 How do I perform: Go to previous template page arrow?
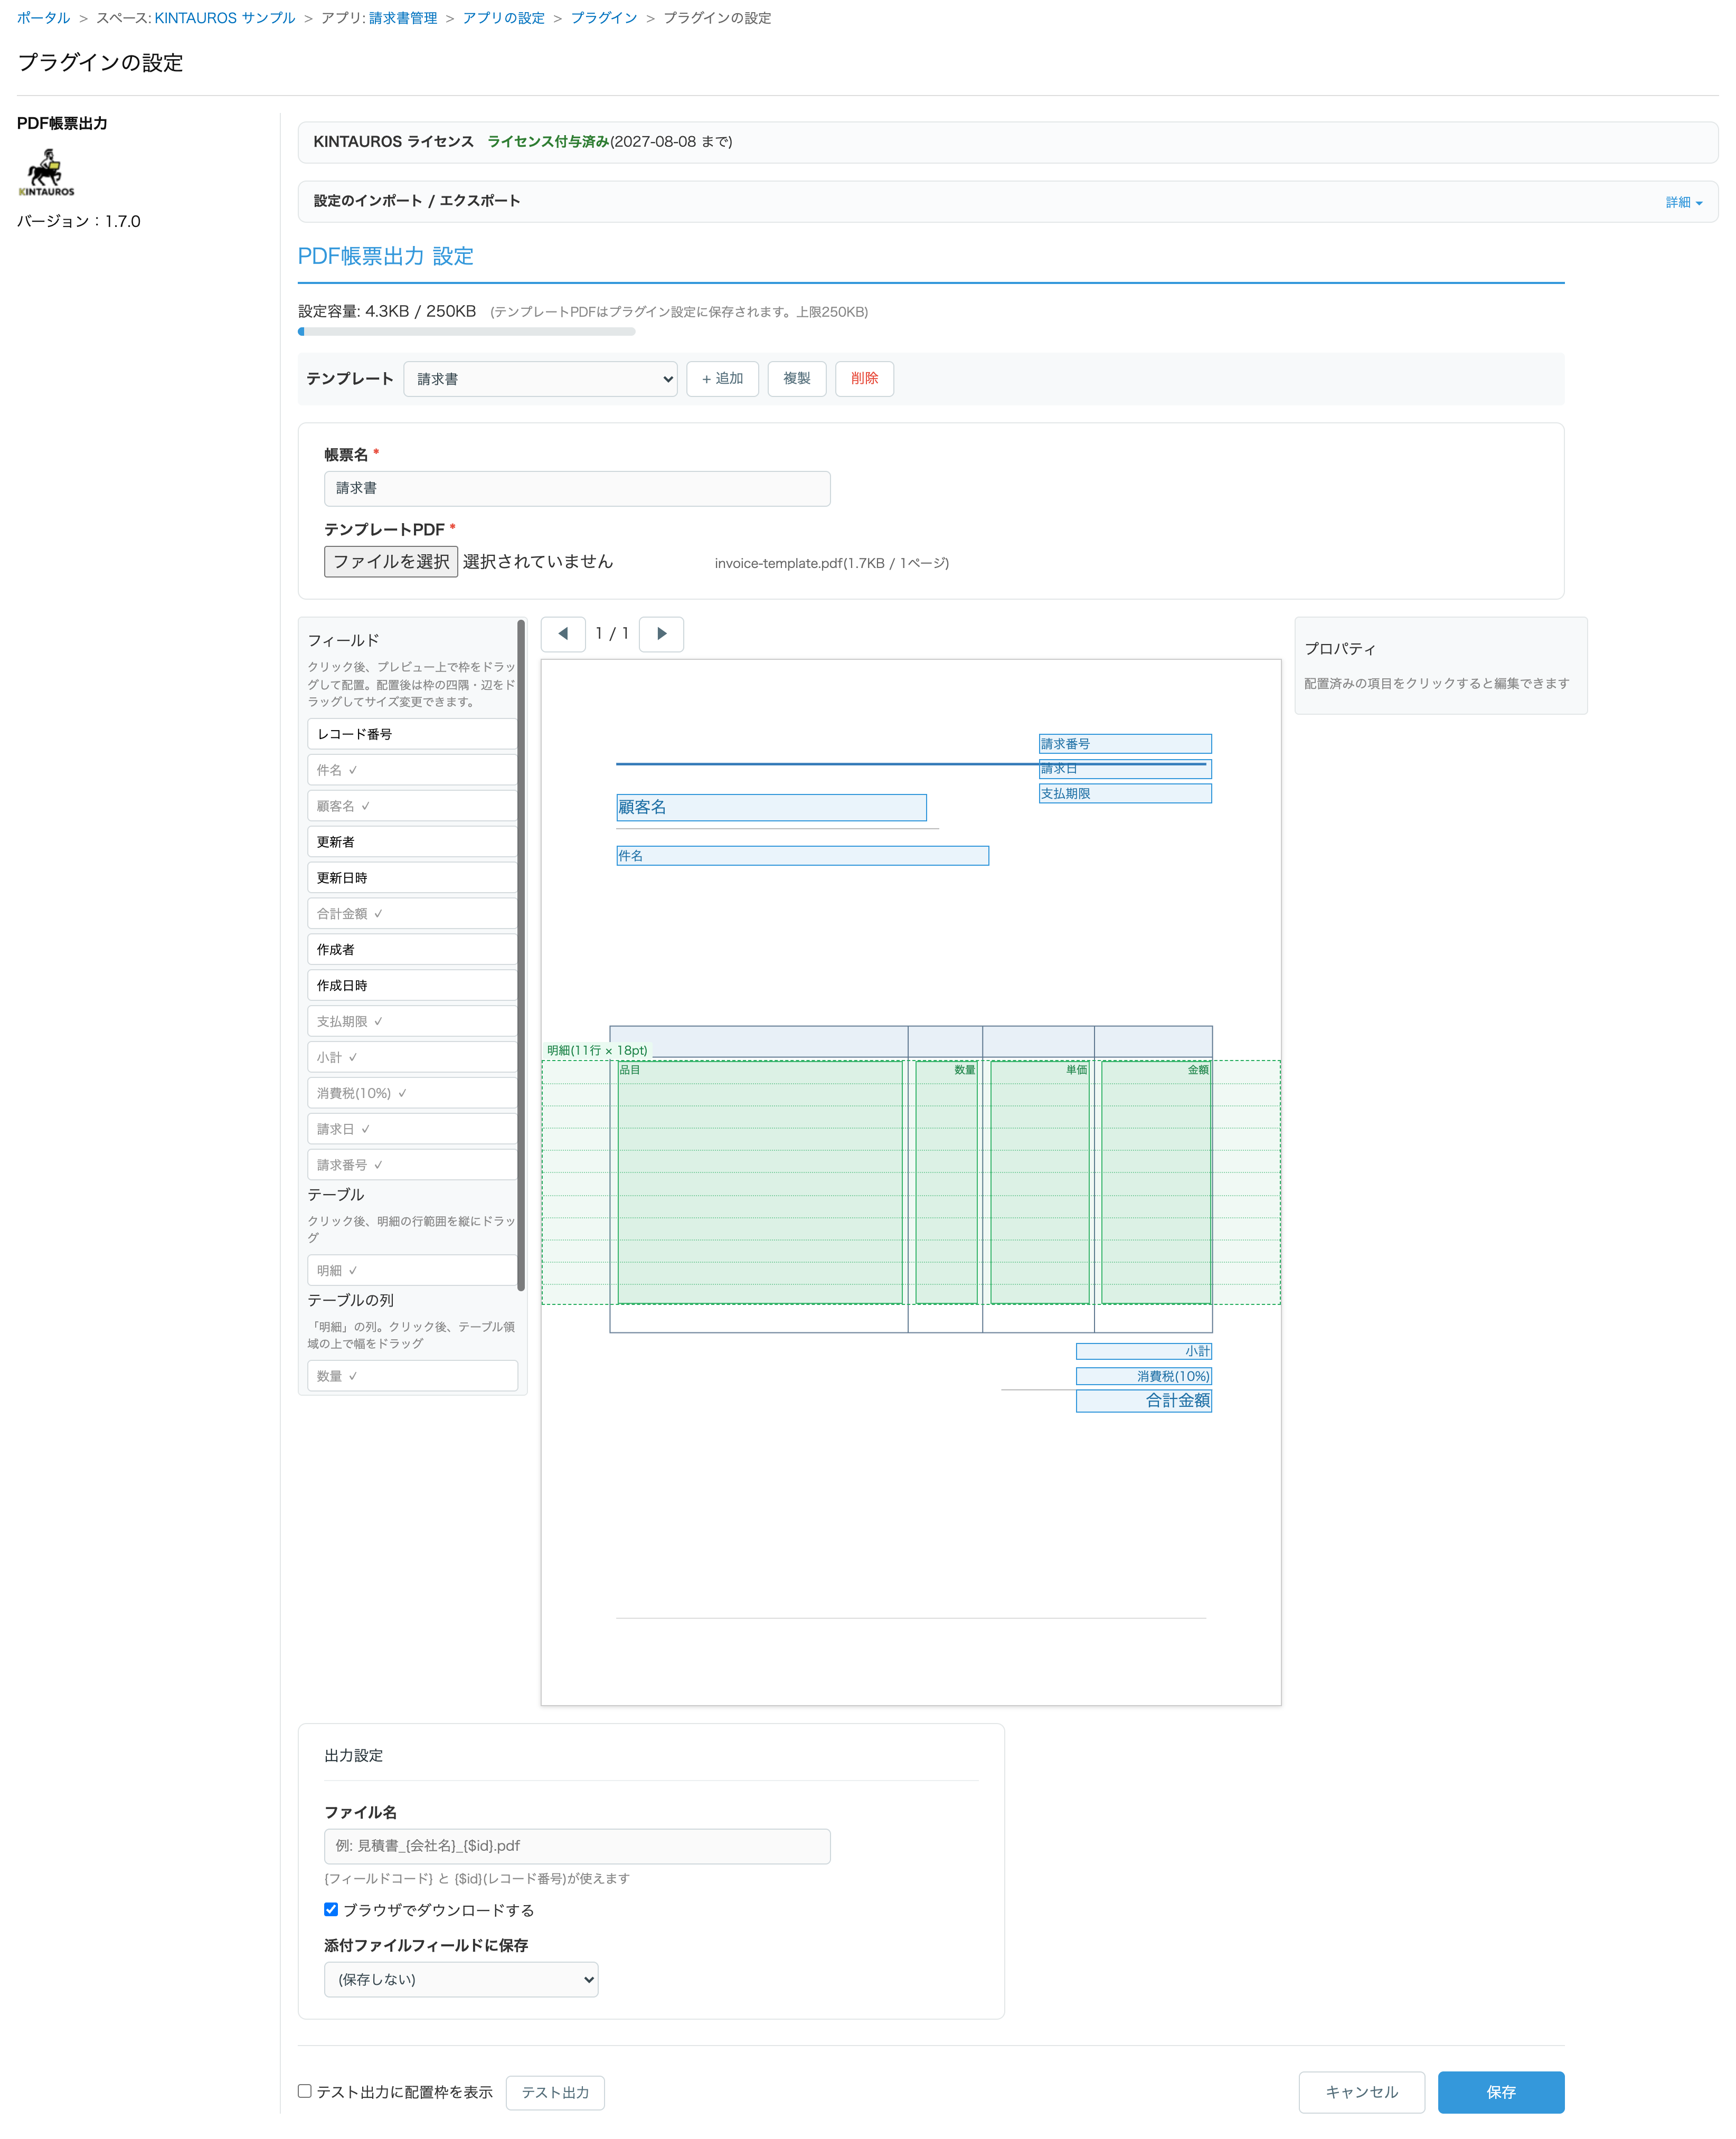pyautogui.click(x=563, y=634)
